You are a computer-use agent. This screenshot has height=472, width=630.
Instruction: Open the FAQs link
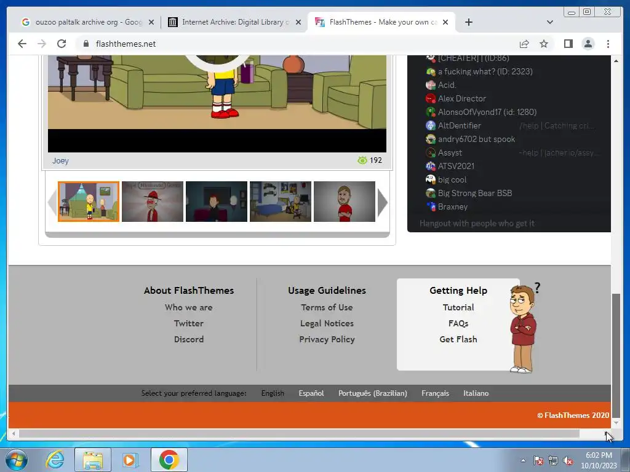pos(458,323)
